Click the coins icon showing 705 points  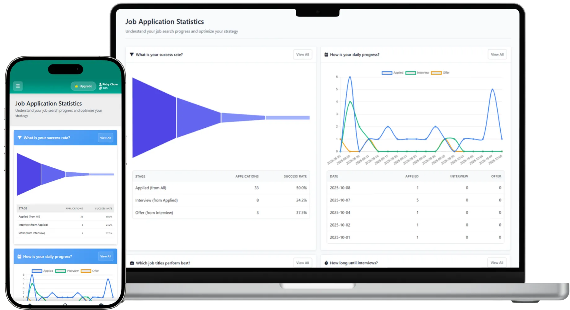pos(101,88)
